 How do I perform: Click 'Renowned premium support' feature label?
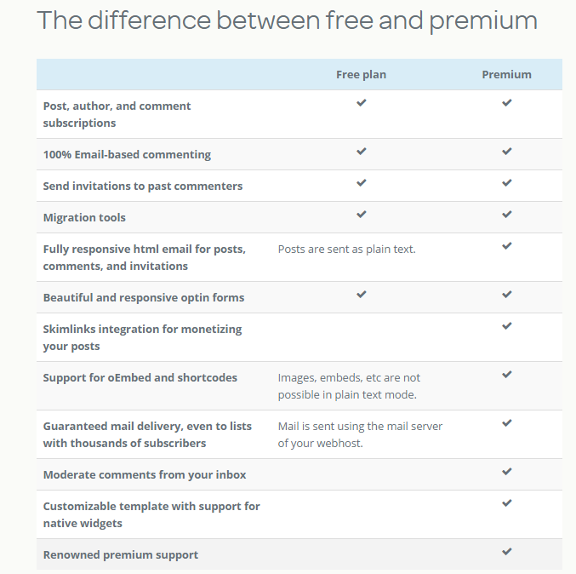(121, 554)
